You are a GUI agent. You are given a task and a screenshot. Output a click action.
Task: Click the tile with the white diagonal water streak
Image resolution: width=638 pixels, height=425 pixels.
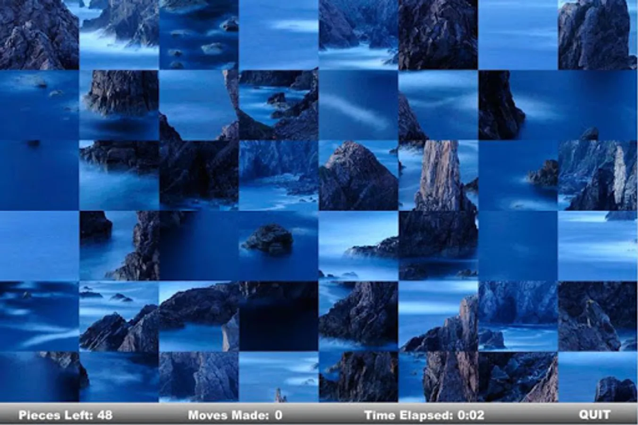358,105
